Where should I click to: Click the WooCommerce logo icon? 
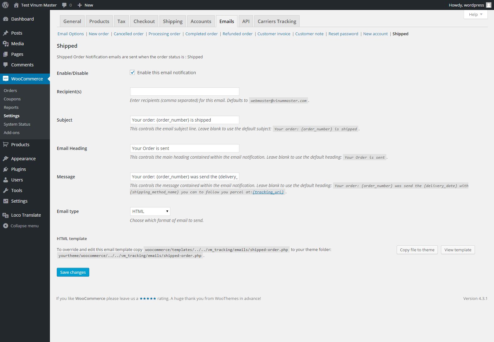click(x=6, y=79)
